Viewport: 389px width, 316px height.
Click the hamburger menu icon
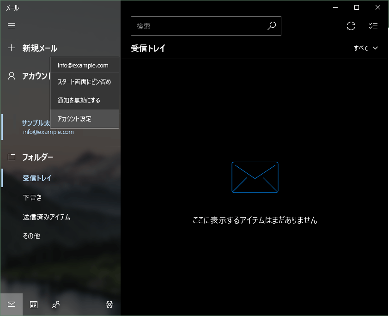(12, 26)
